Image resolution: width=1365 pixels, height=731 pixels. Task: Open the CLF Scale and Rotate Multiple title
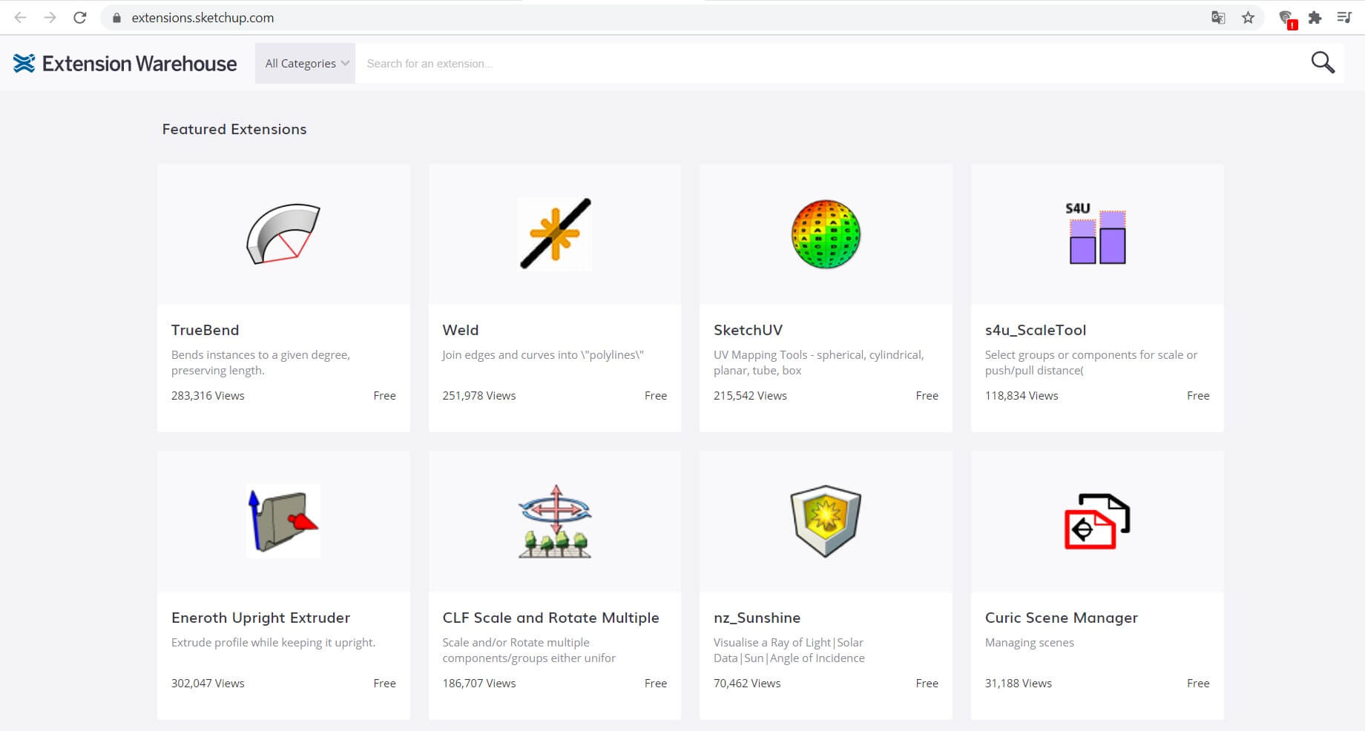pyautogui.click(x=551, y=618)
